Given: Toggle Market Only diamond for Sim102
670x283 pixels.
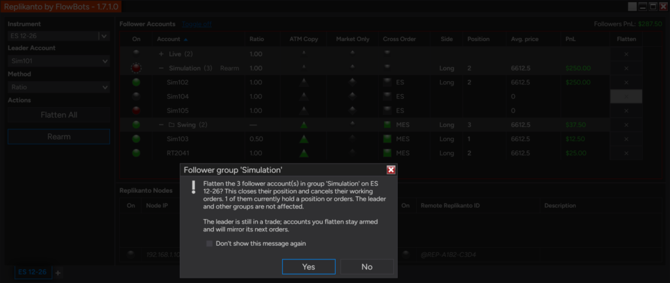Looking at the screenshot, I should click(353, 82).
